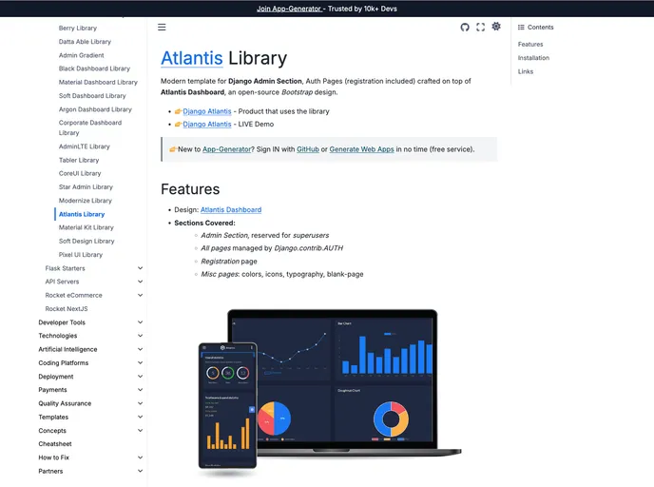Expand the Flask Starters section
The image size is (654, 487).
point(140,268)
